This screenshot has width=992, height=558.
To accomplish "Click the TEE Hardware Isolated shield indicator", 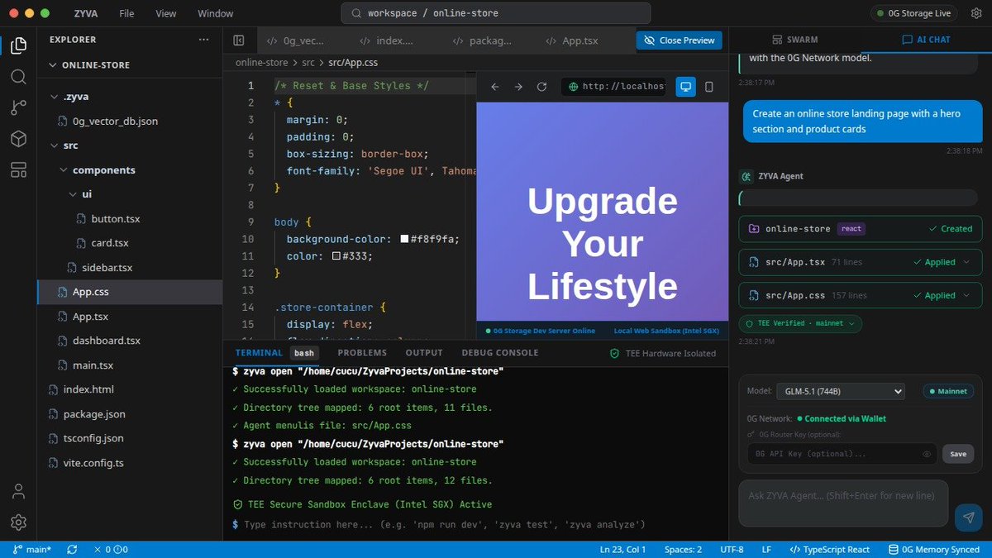I will (662, 353).
